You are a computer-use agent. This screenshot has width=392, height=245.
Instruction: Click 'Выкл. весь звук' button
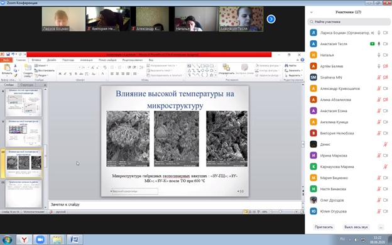tap(356, 227)
